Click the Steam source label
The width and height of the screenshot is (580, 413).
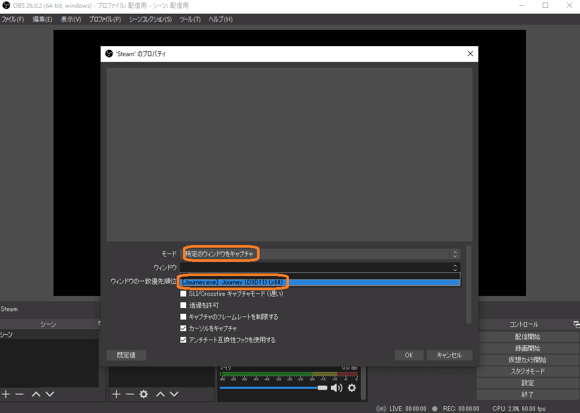[9, 309]
